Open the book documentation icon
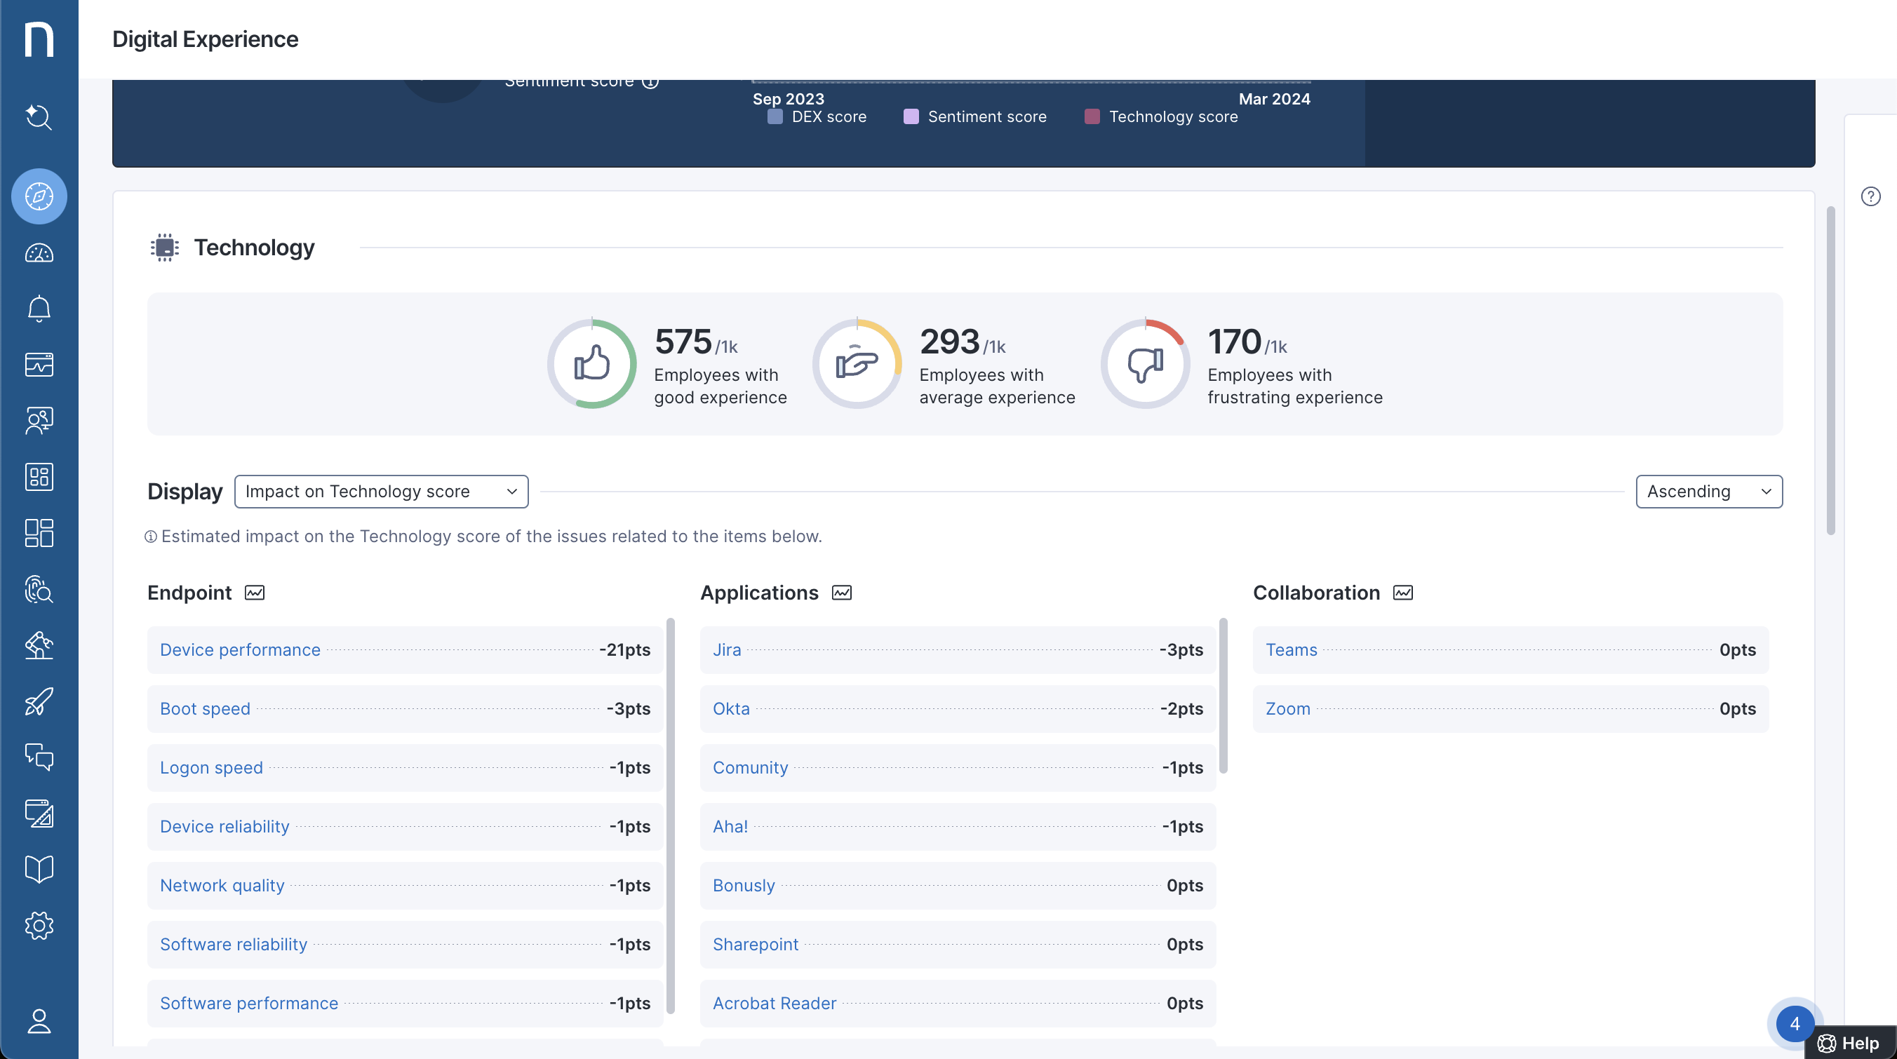 (x=39, y=869)
